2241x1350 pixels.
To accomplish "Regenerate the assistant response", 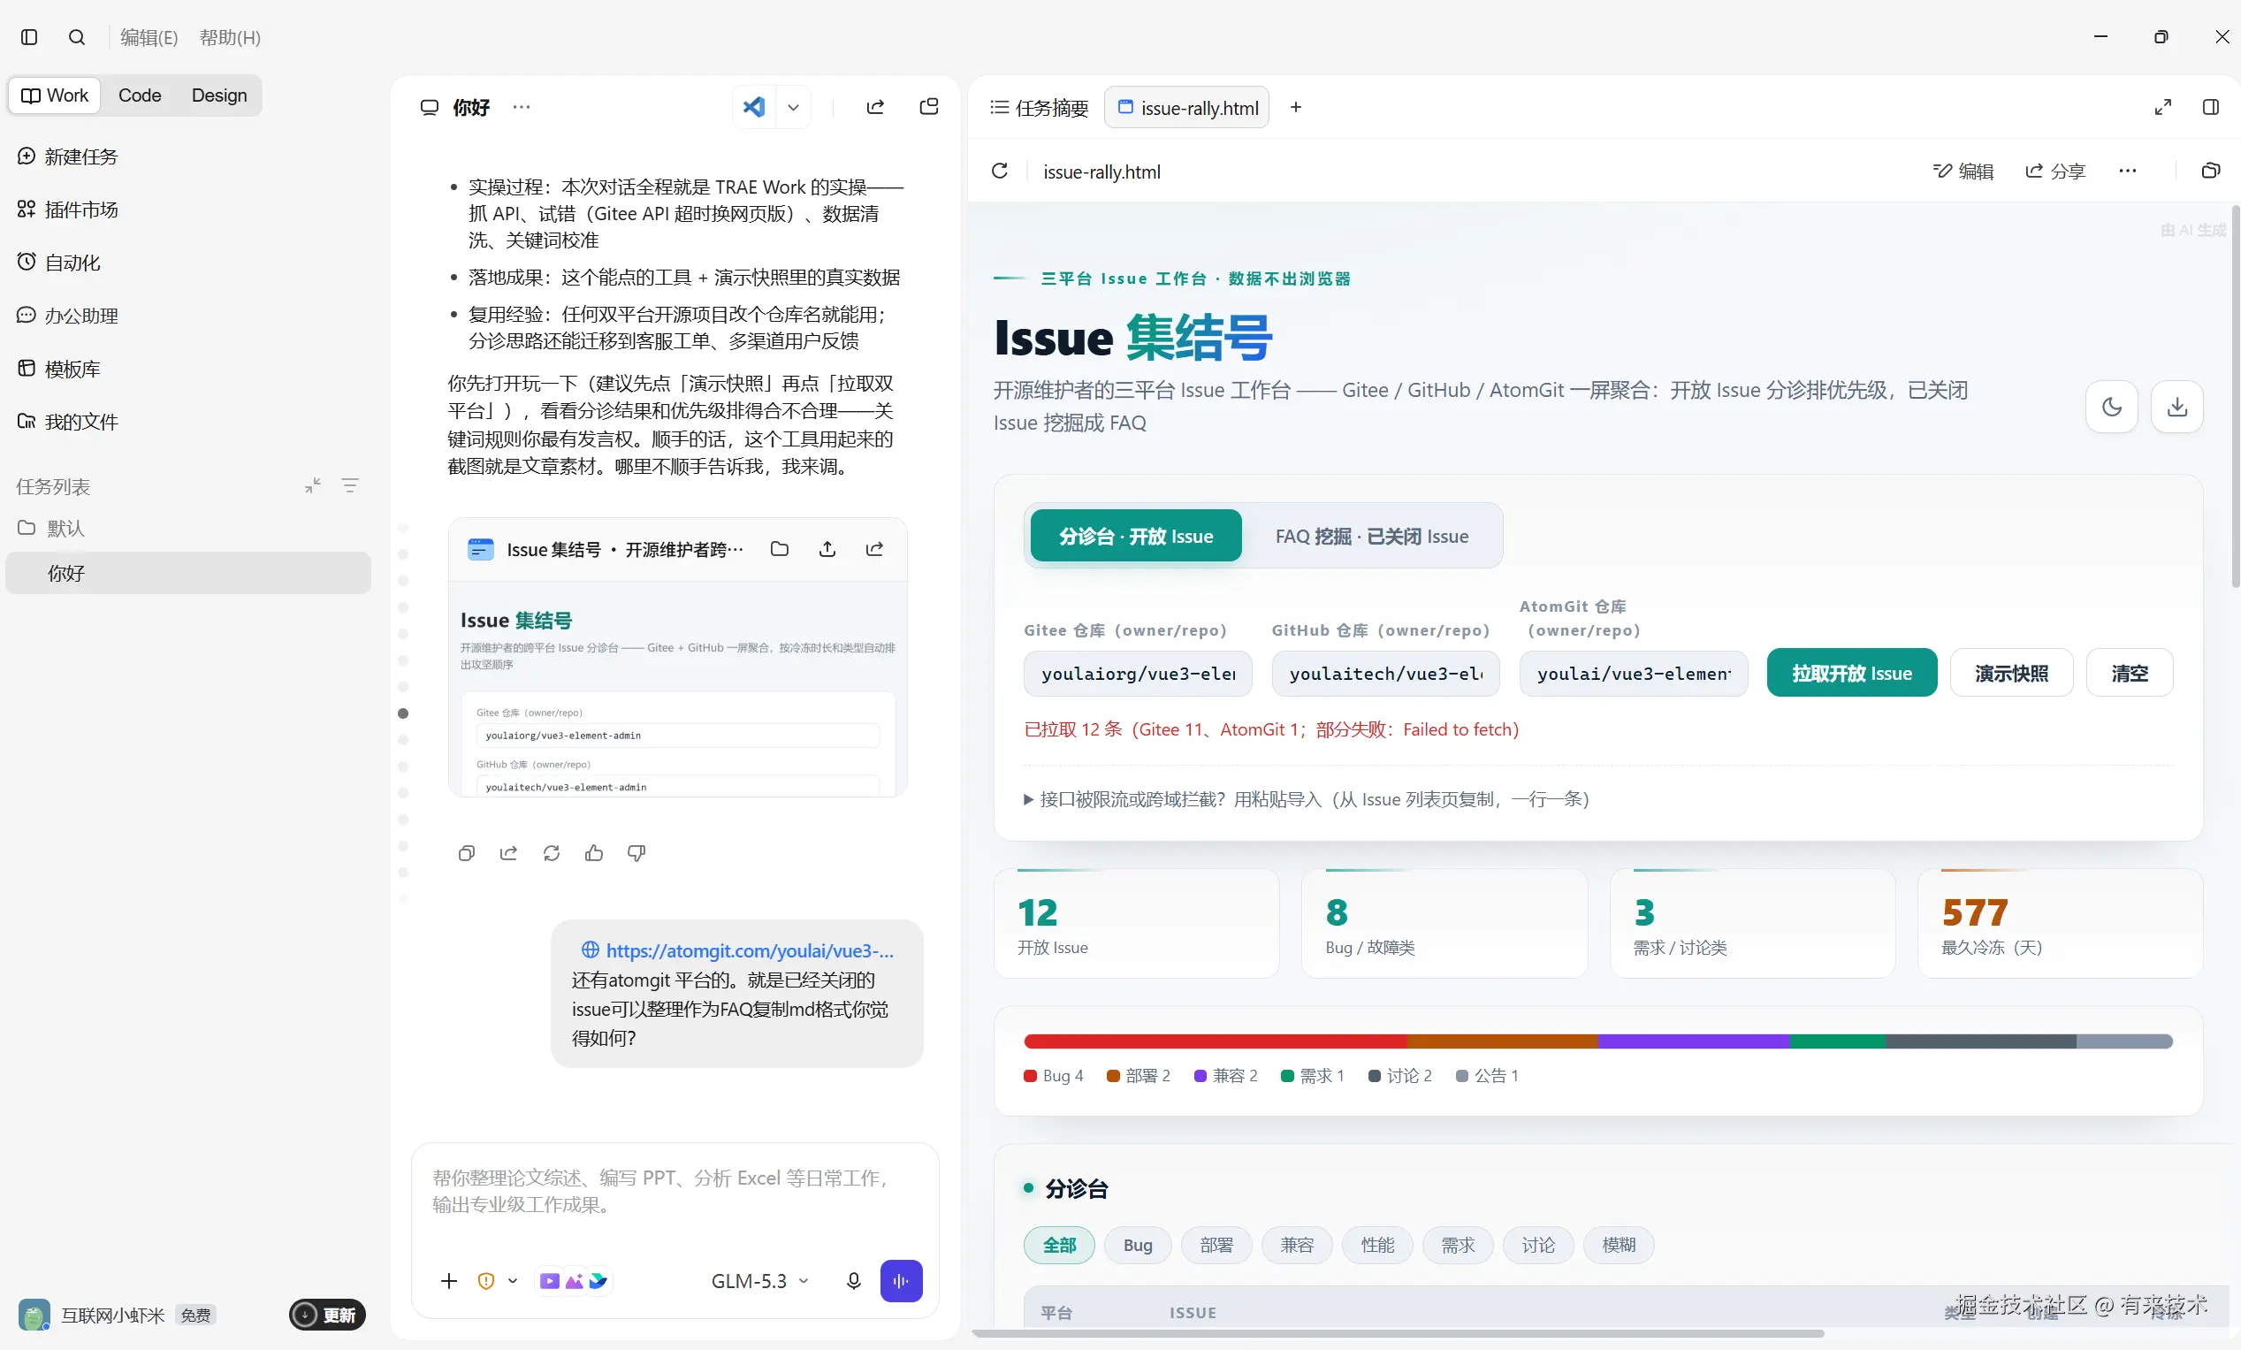I will tap(551, 853).
